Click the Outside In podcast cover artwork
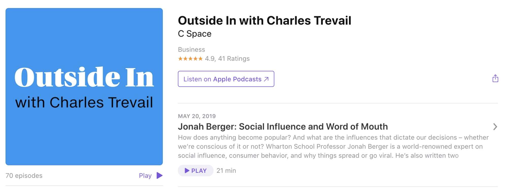Image resolution: width=508 pixels, height=188 pixels. coord(85,86)
